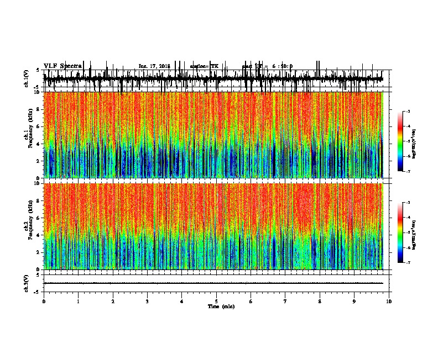Click time axis tick label "9"
The width and height of the screenshot is (438, 338).
pyautogui.click(x=354, y=302)
